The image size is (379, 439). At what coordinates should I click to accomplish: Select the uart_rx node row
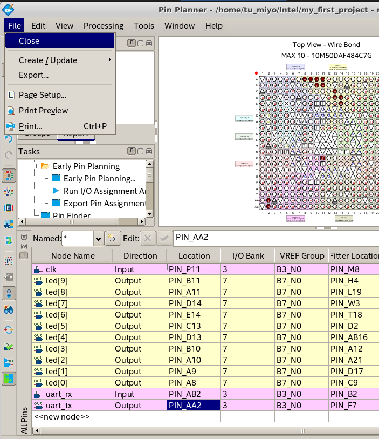[x=206, y=394]
